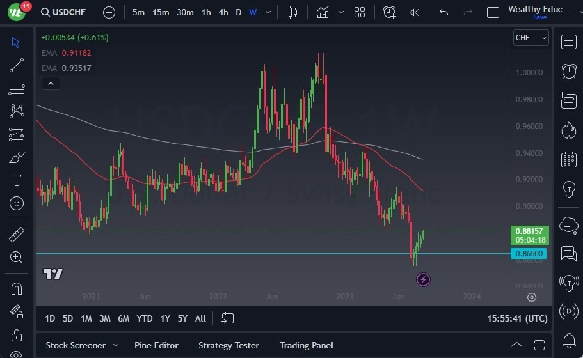Select the patterns drawing tool
The image size is (583, 358).
point(17,111)
